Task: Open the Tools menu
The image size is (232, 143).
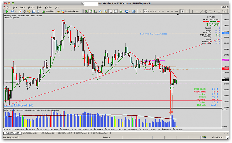Action: [39, 7]
